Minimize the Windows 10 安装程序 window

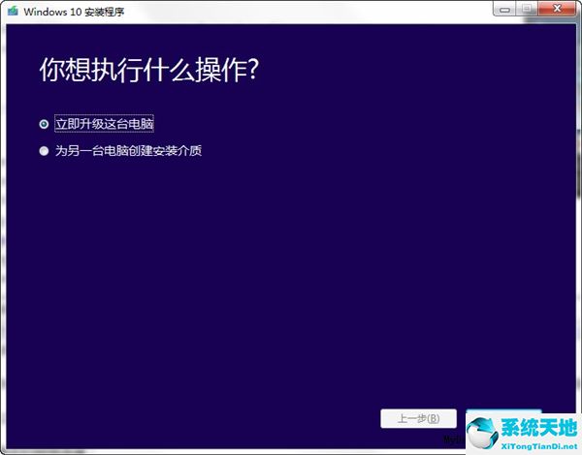(504, 10)
